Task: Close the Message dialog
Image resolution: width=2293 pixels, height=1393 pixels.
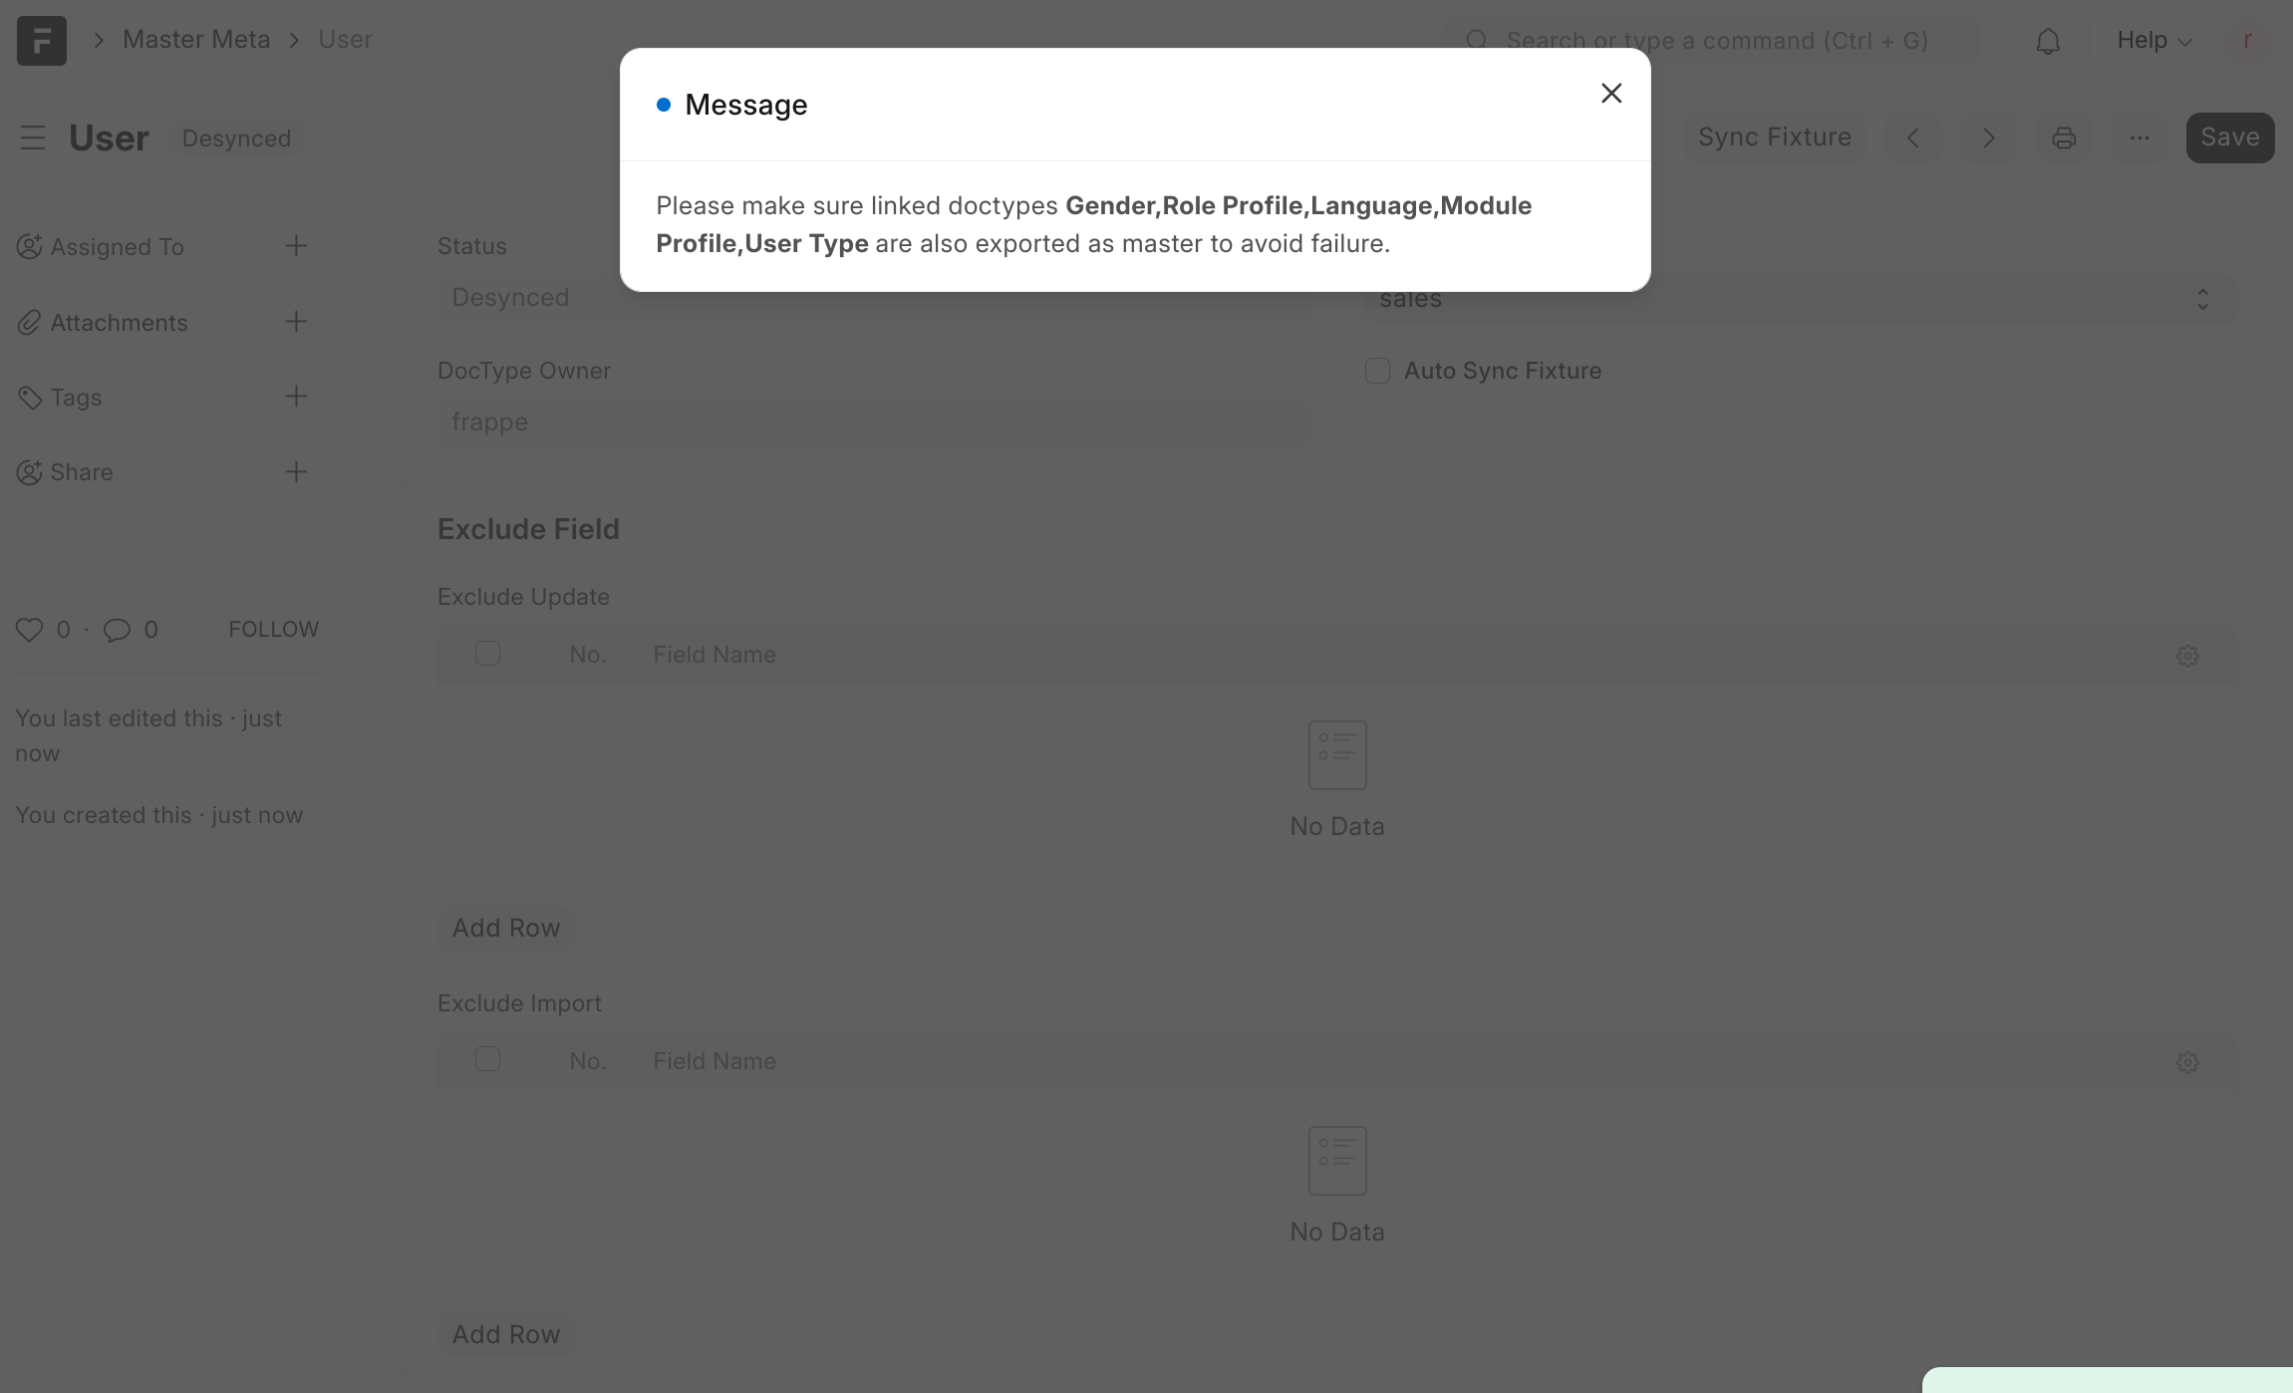Action: point(1610,94)
